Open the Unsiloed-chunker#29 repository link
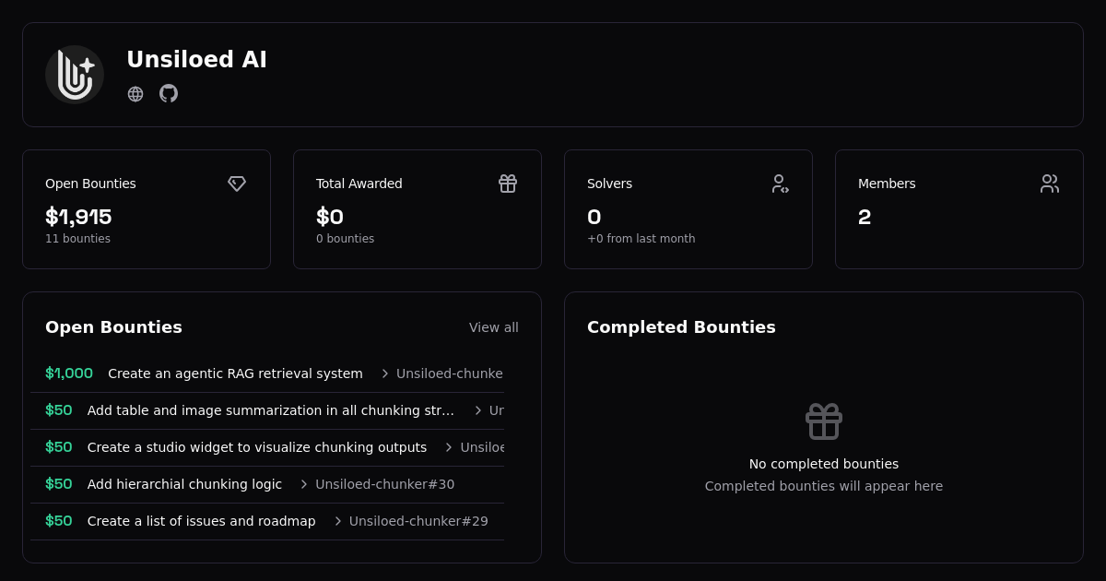This screenshot has height=581, width=1106. [418, 521]
